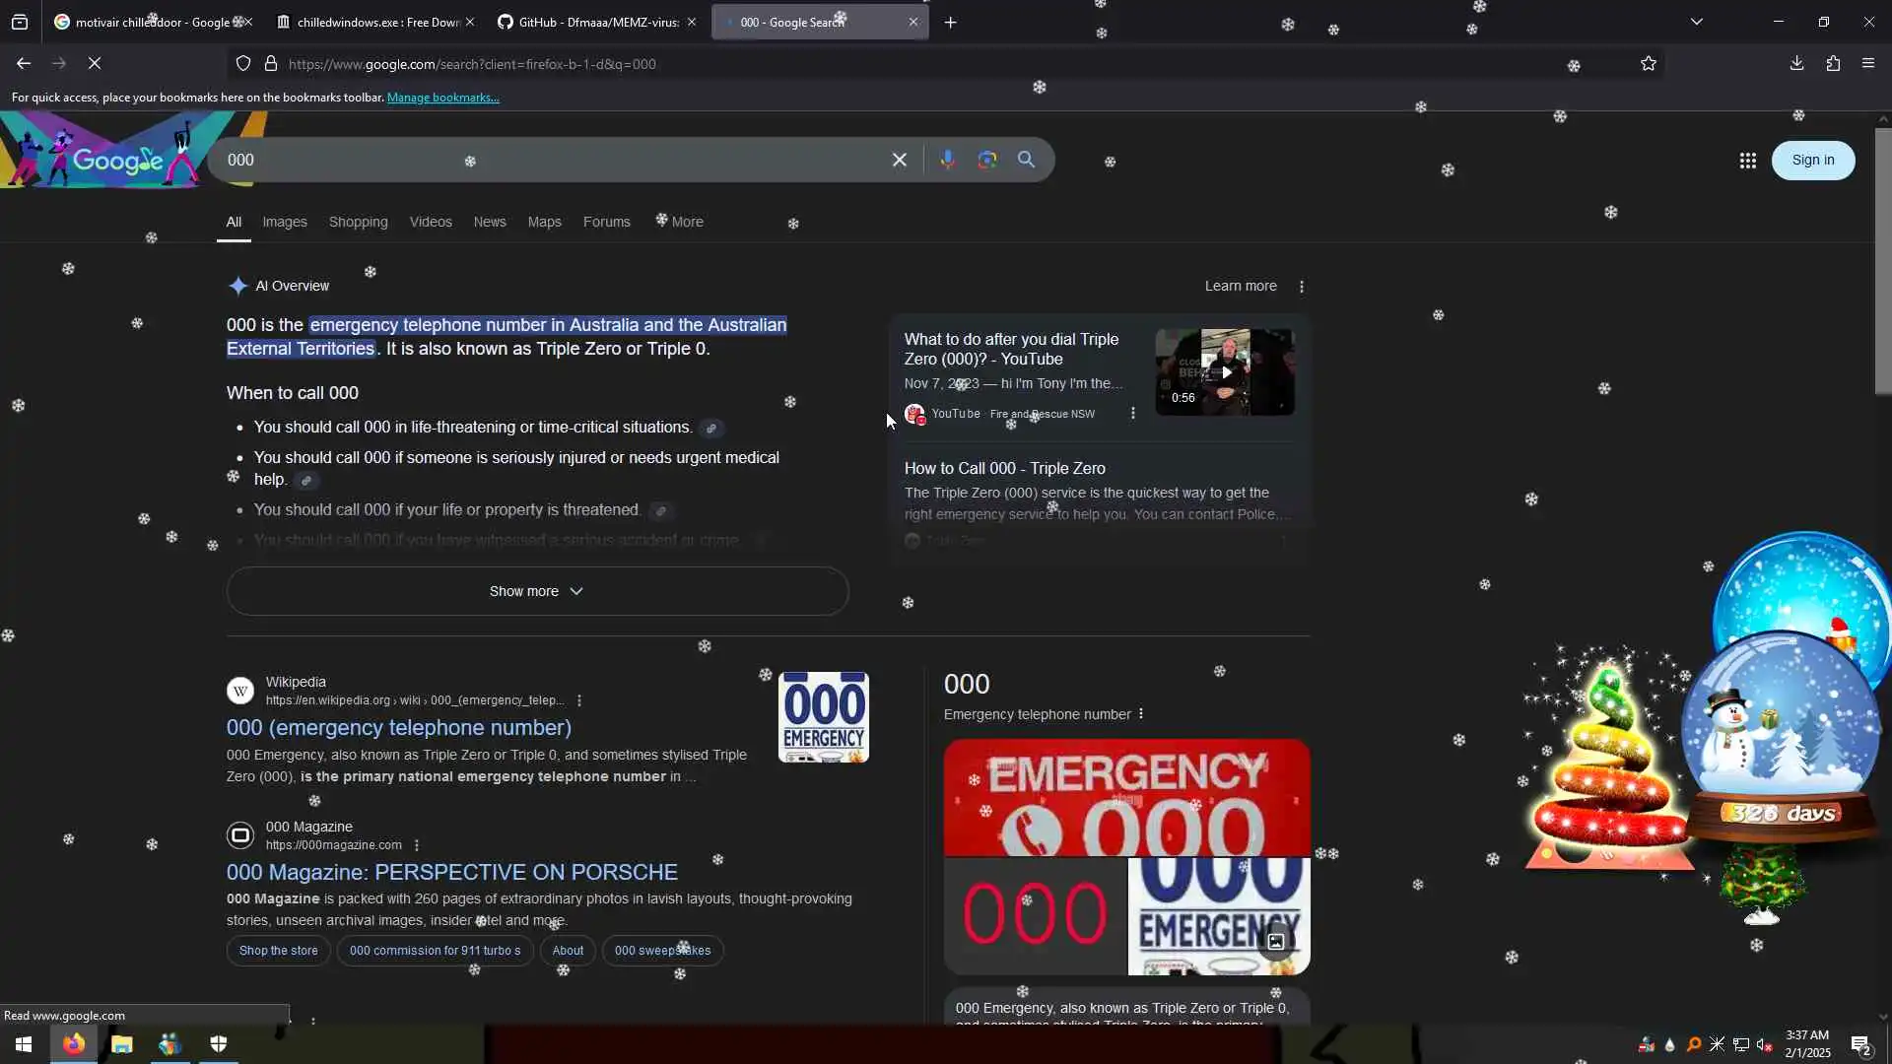The width and height of the screenshot is (1892, 1064).
Task: Open the Firefox hamburger application menu
Action: (x=1868, y=64)
